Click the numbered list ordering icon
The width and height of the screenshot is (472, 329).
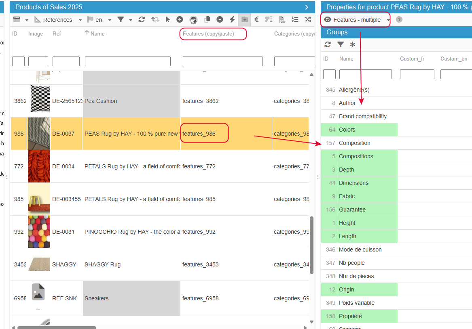[295, 19]
